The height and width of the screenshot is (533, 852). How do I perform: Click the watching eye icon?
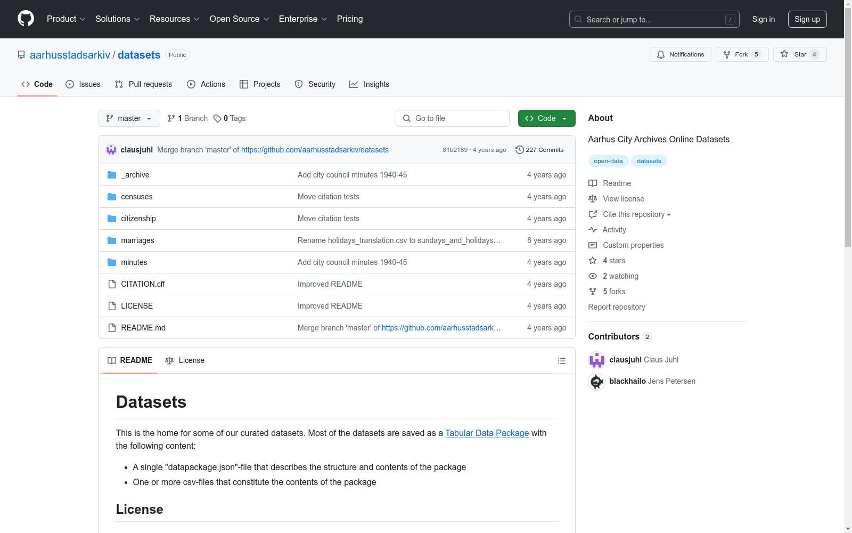pyautogui.click(x=593, y=276)
